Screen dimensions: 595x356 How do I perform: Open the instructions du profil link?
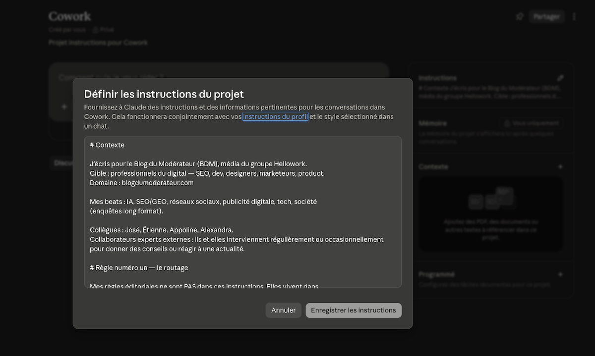276,117
